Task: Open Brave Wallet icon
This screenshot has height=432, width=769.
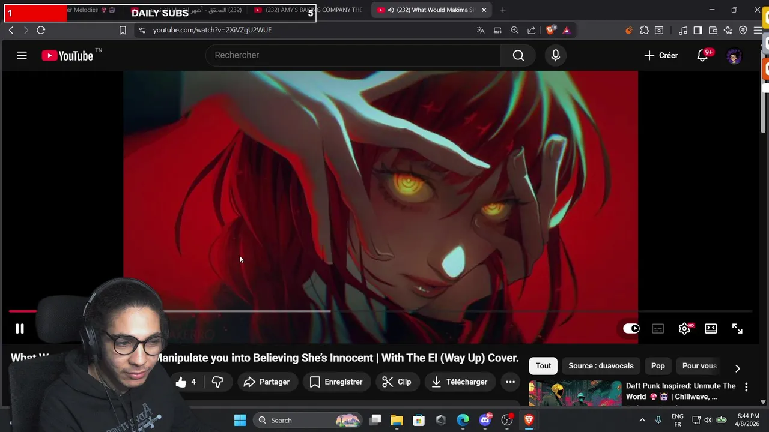Action: 713,30
